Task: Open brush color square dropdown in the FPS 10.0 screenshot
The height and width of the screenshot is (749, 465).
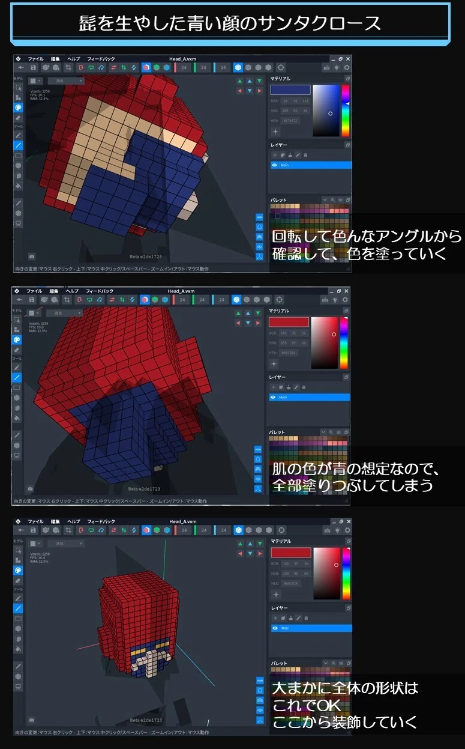Action: [34, 313]
